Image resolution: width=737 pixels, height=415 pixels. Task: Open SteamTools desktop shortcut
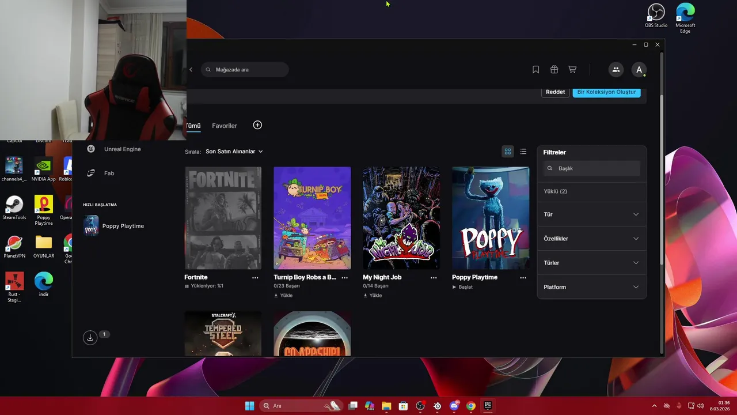(14, 208)
